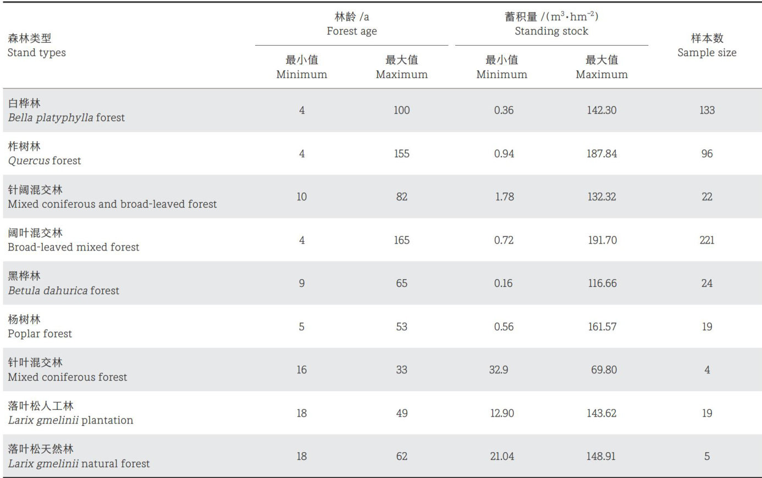
Task: Click the 'Forest age' header label
Action: pyautogui.click(x=352, y=31)
